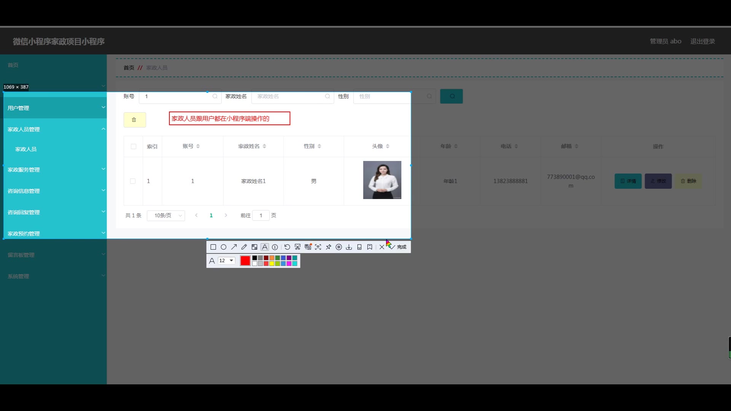Select the numbered step marker tool
731x411 pixels.
(275, 247)
